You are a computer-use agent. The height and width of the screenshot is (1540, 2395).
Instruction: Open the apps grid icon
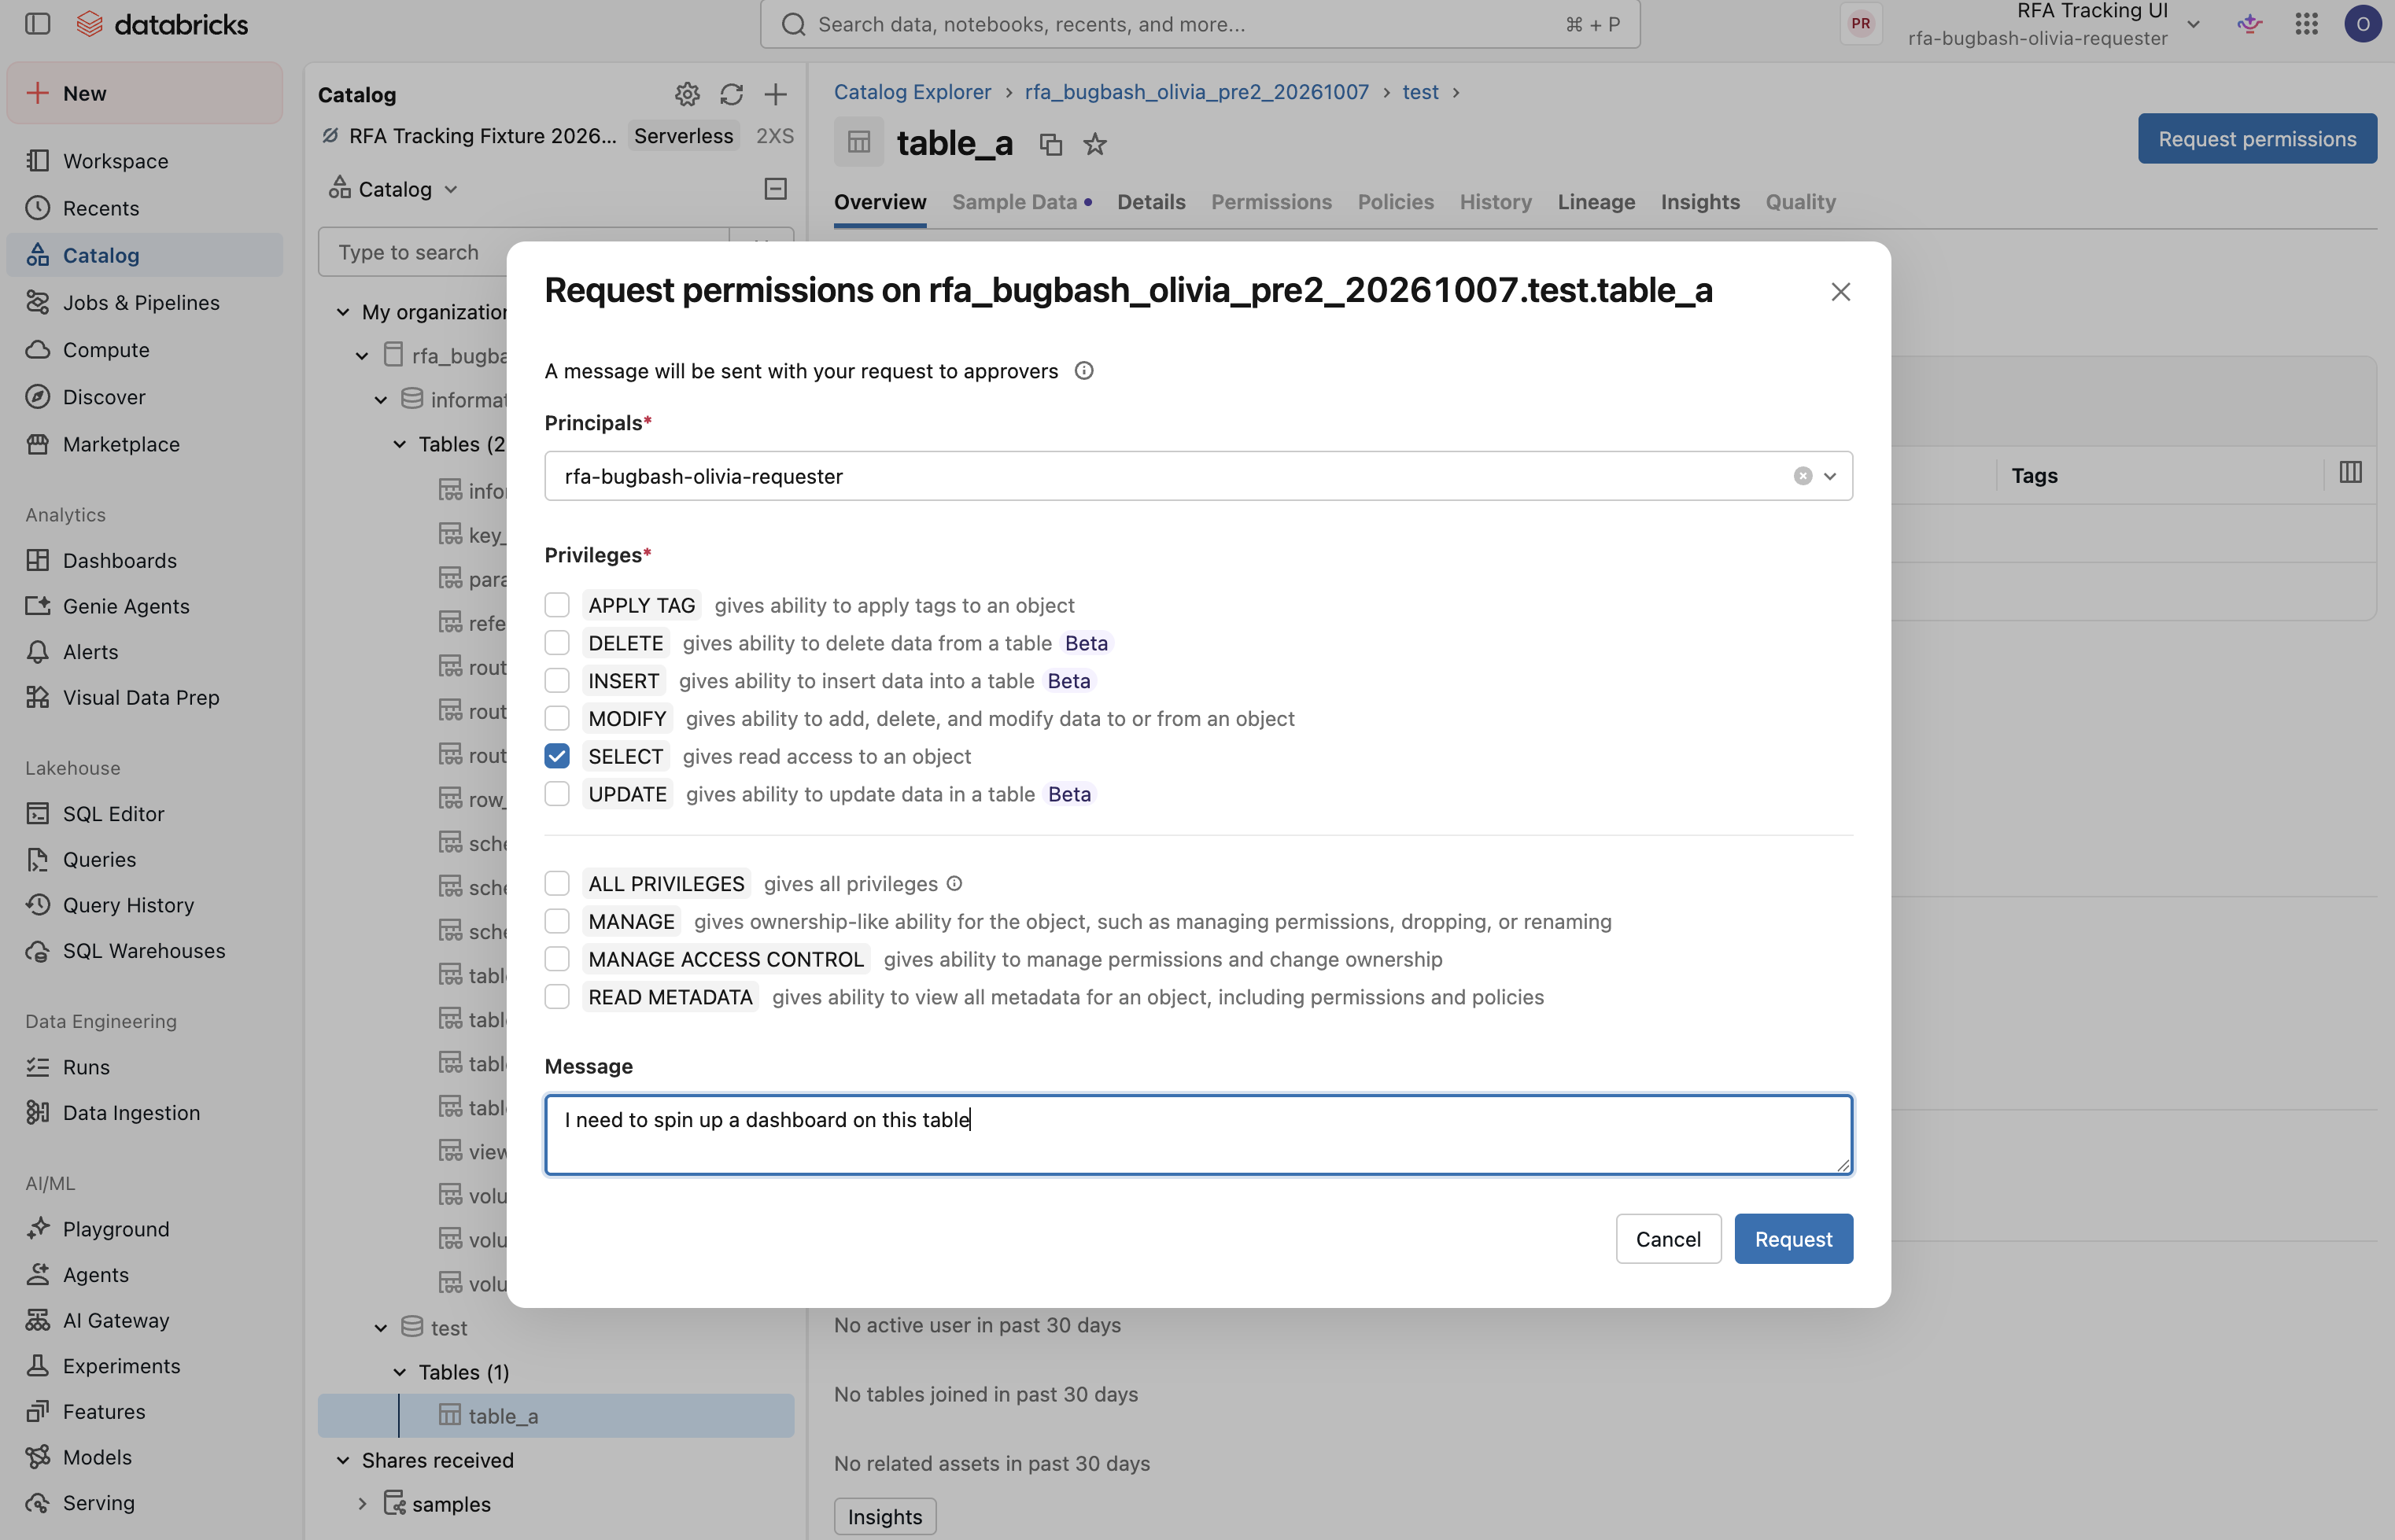pyautogui.click(x=2306, y=24)
